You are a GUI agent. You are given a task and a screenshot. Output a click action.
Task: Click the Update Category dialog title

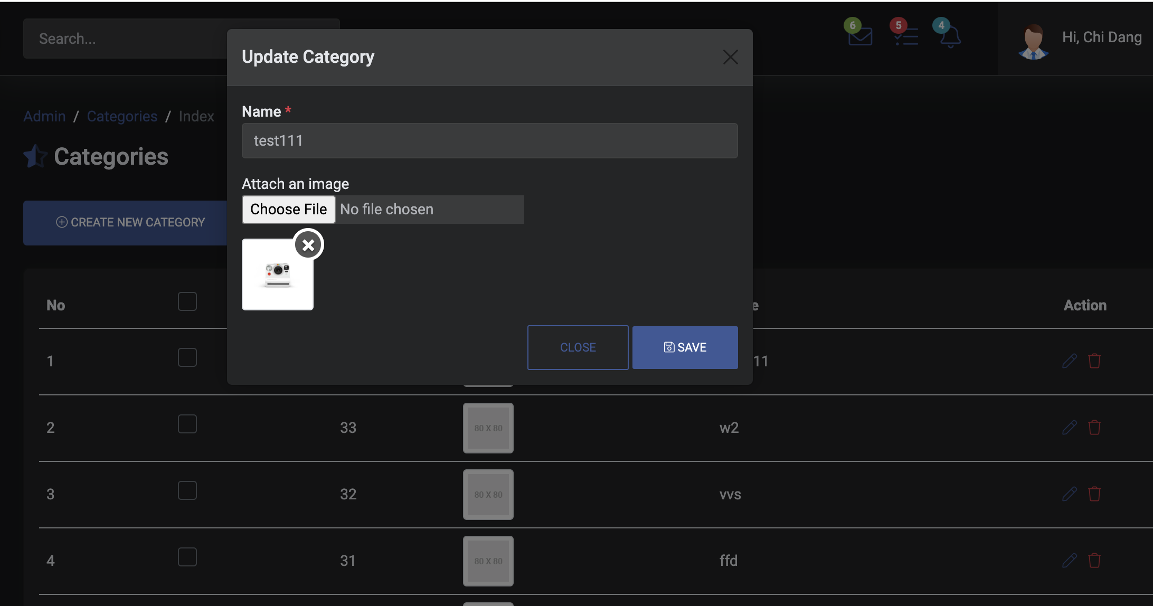tap(308, 56)
